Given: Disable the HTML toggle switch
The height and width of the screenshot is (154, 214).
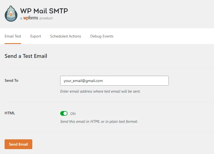Looking at the screenshot, I should pyautogui.click(x=64, y=114).
